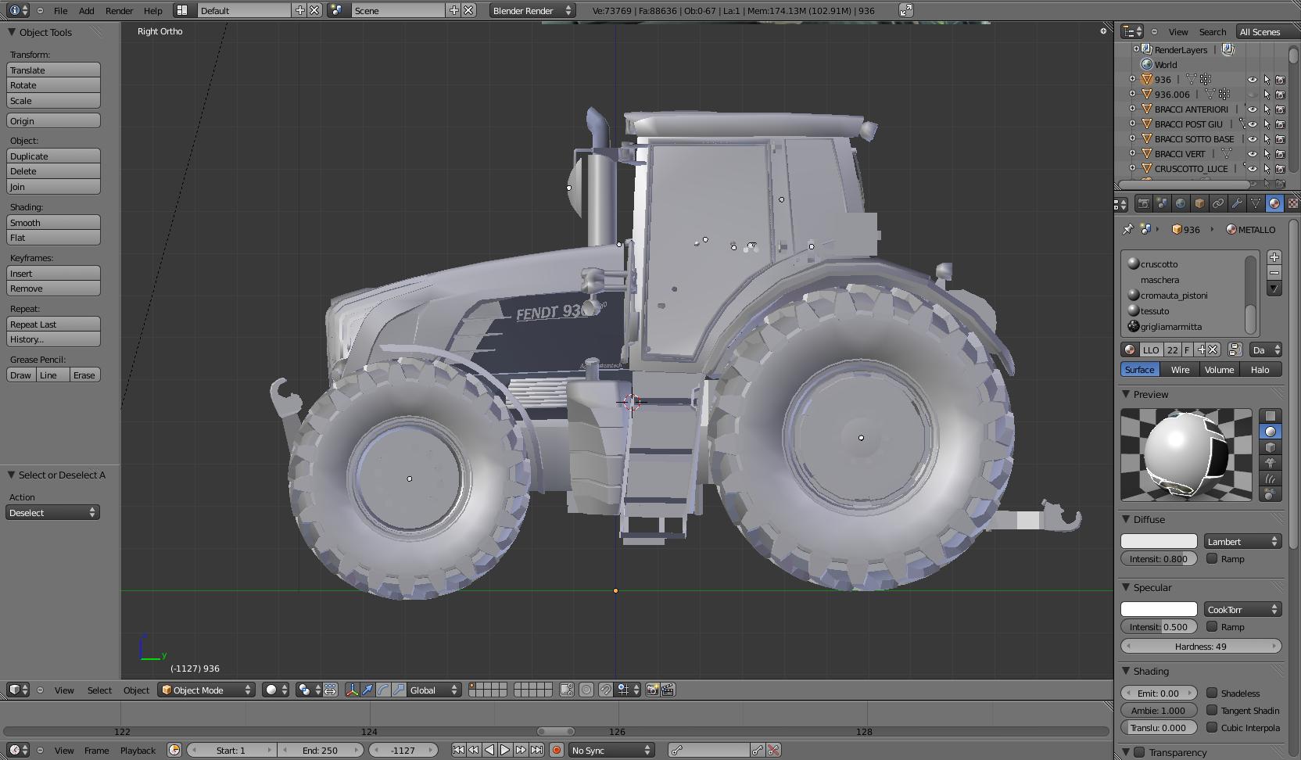Toggle fullscreen back-to-previous icon in top bar

905,10
